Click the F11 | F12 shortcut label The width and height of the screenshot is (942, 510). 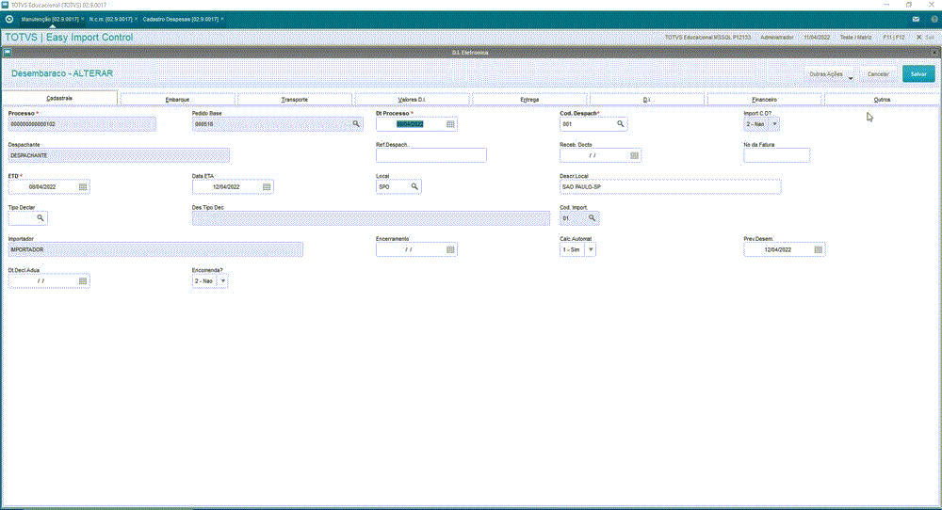(x=894, y=38)
